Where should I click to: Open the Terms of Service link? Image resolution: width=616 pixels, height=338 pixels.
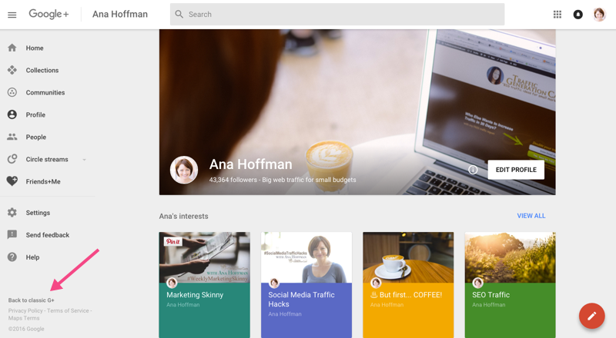(x=68, y=310)
